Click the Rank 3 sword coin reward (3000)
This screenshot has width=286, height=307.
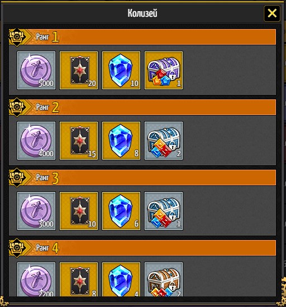36,211
